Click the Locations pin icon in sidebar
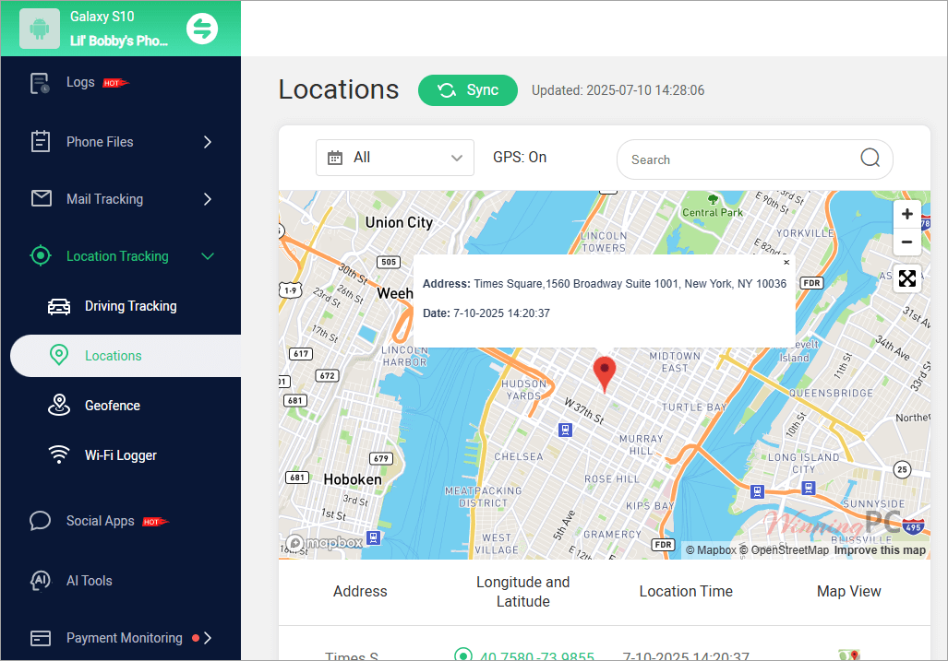Viewport: 948px width, 661px height. click(x=59, y=355)
